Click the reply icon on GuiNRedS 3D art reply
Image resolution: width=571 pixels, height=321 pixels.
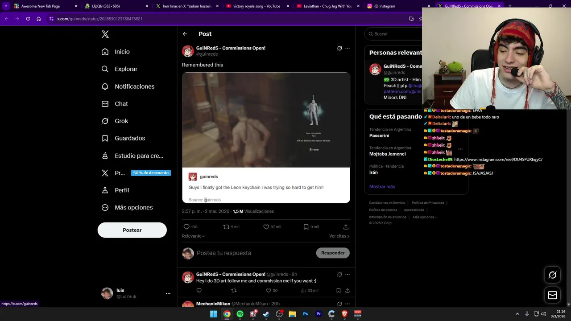199,291
